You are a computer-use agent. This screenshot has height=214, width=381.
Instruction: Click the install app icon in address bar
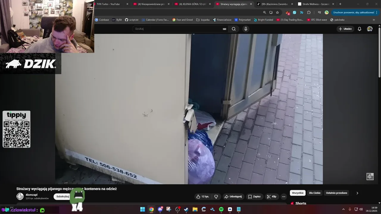(x=271, y=12)
